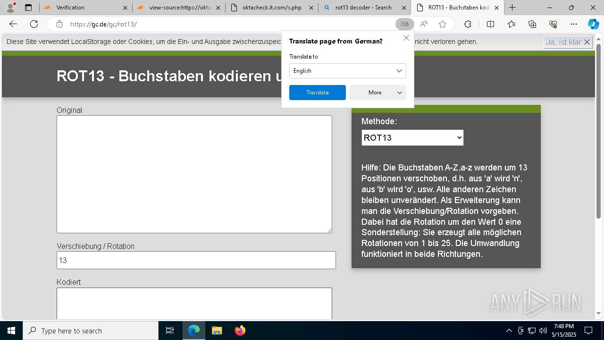604x340 pixels.
Task: Launch Firefox from the taskbar
Action: (240, 331)
